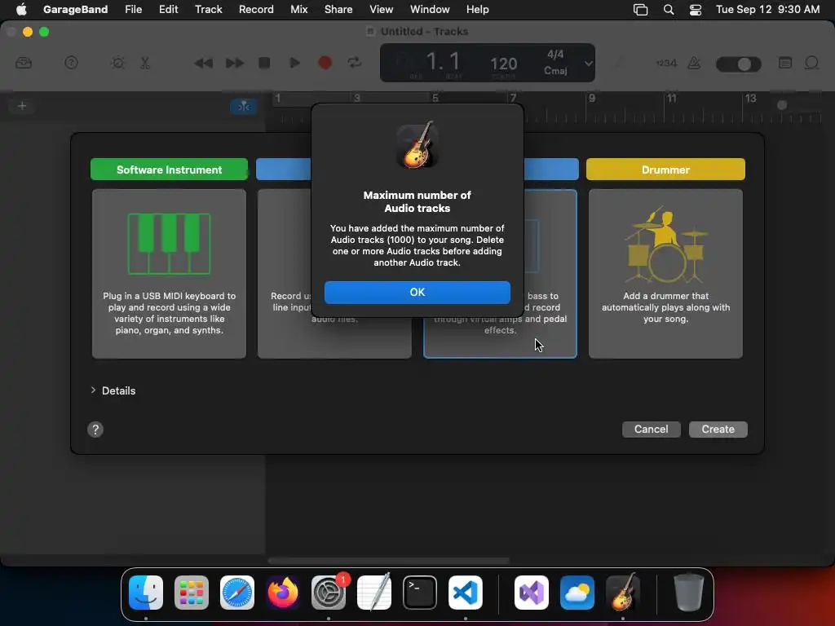The width and height of the screenshot is (835, 626).
Task: Open the Library button in toolbar
Action: coord(24,63)
